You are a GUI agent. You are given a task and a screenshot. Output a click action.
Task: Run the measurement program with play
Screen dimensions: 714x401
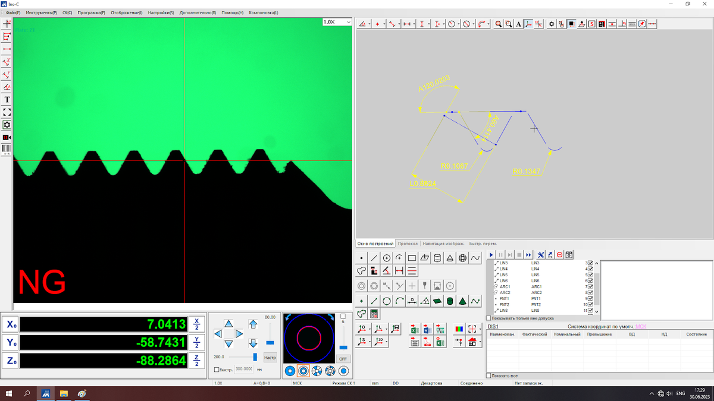click(491, 255)
